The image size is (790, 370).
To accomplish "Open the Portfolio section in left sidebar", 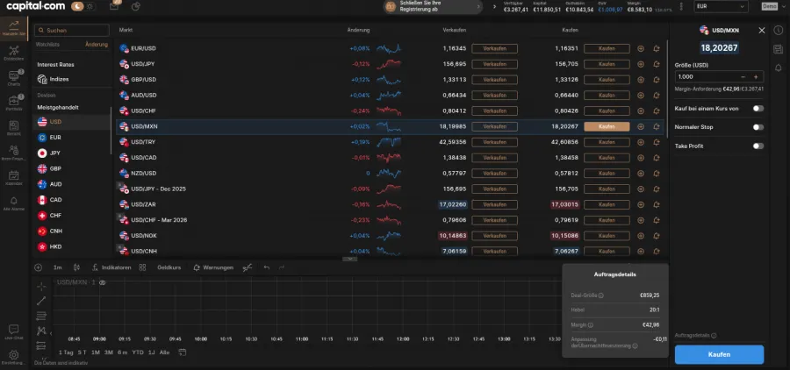I will coord(13,103).
